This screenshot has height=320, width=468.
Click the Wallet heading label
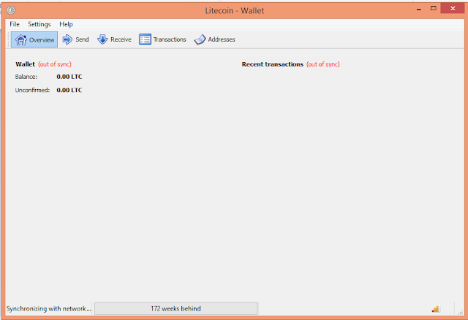point(26,64)
